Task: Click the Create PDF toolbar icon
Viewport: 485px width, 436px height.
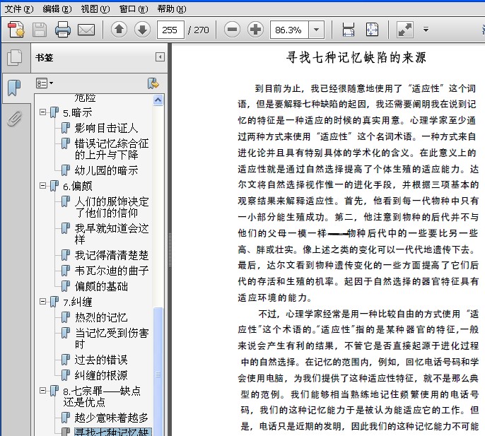Action: 16,30
